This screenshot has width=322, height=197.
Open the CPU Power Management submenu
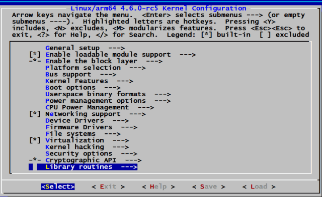point(100,107)
